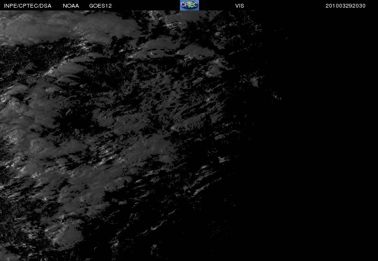Click the CPTEC logo in the header
Image resolution: width=378 pixels, height=261 pixels.
click(189, 5)
